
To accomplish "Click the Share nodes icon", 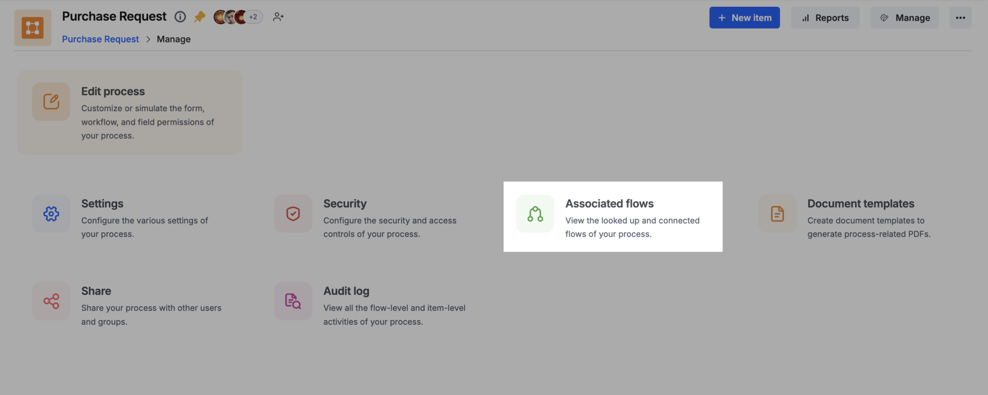I will click(51, 301).
